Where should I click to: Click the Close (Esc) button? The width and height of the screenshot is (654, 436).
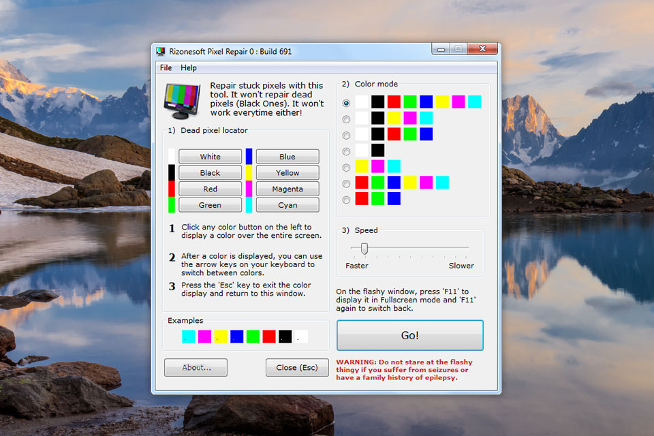[x=297, y=368]
